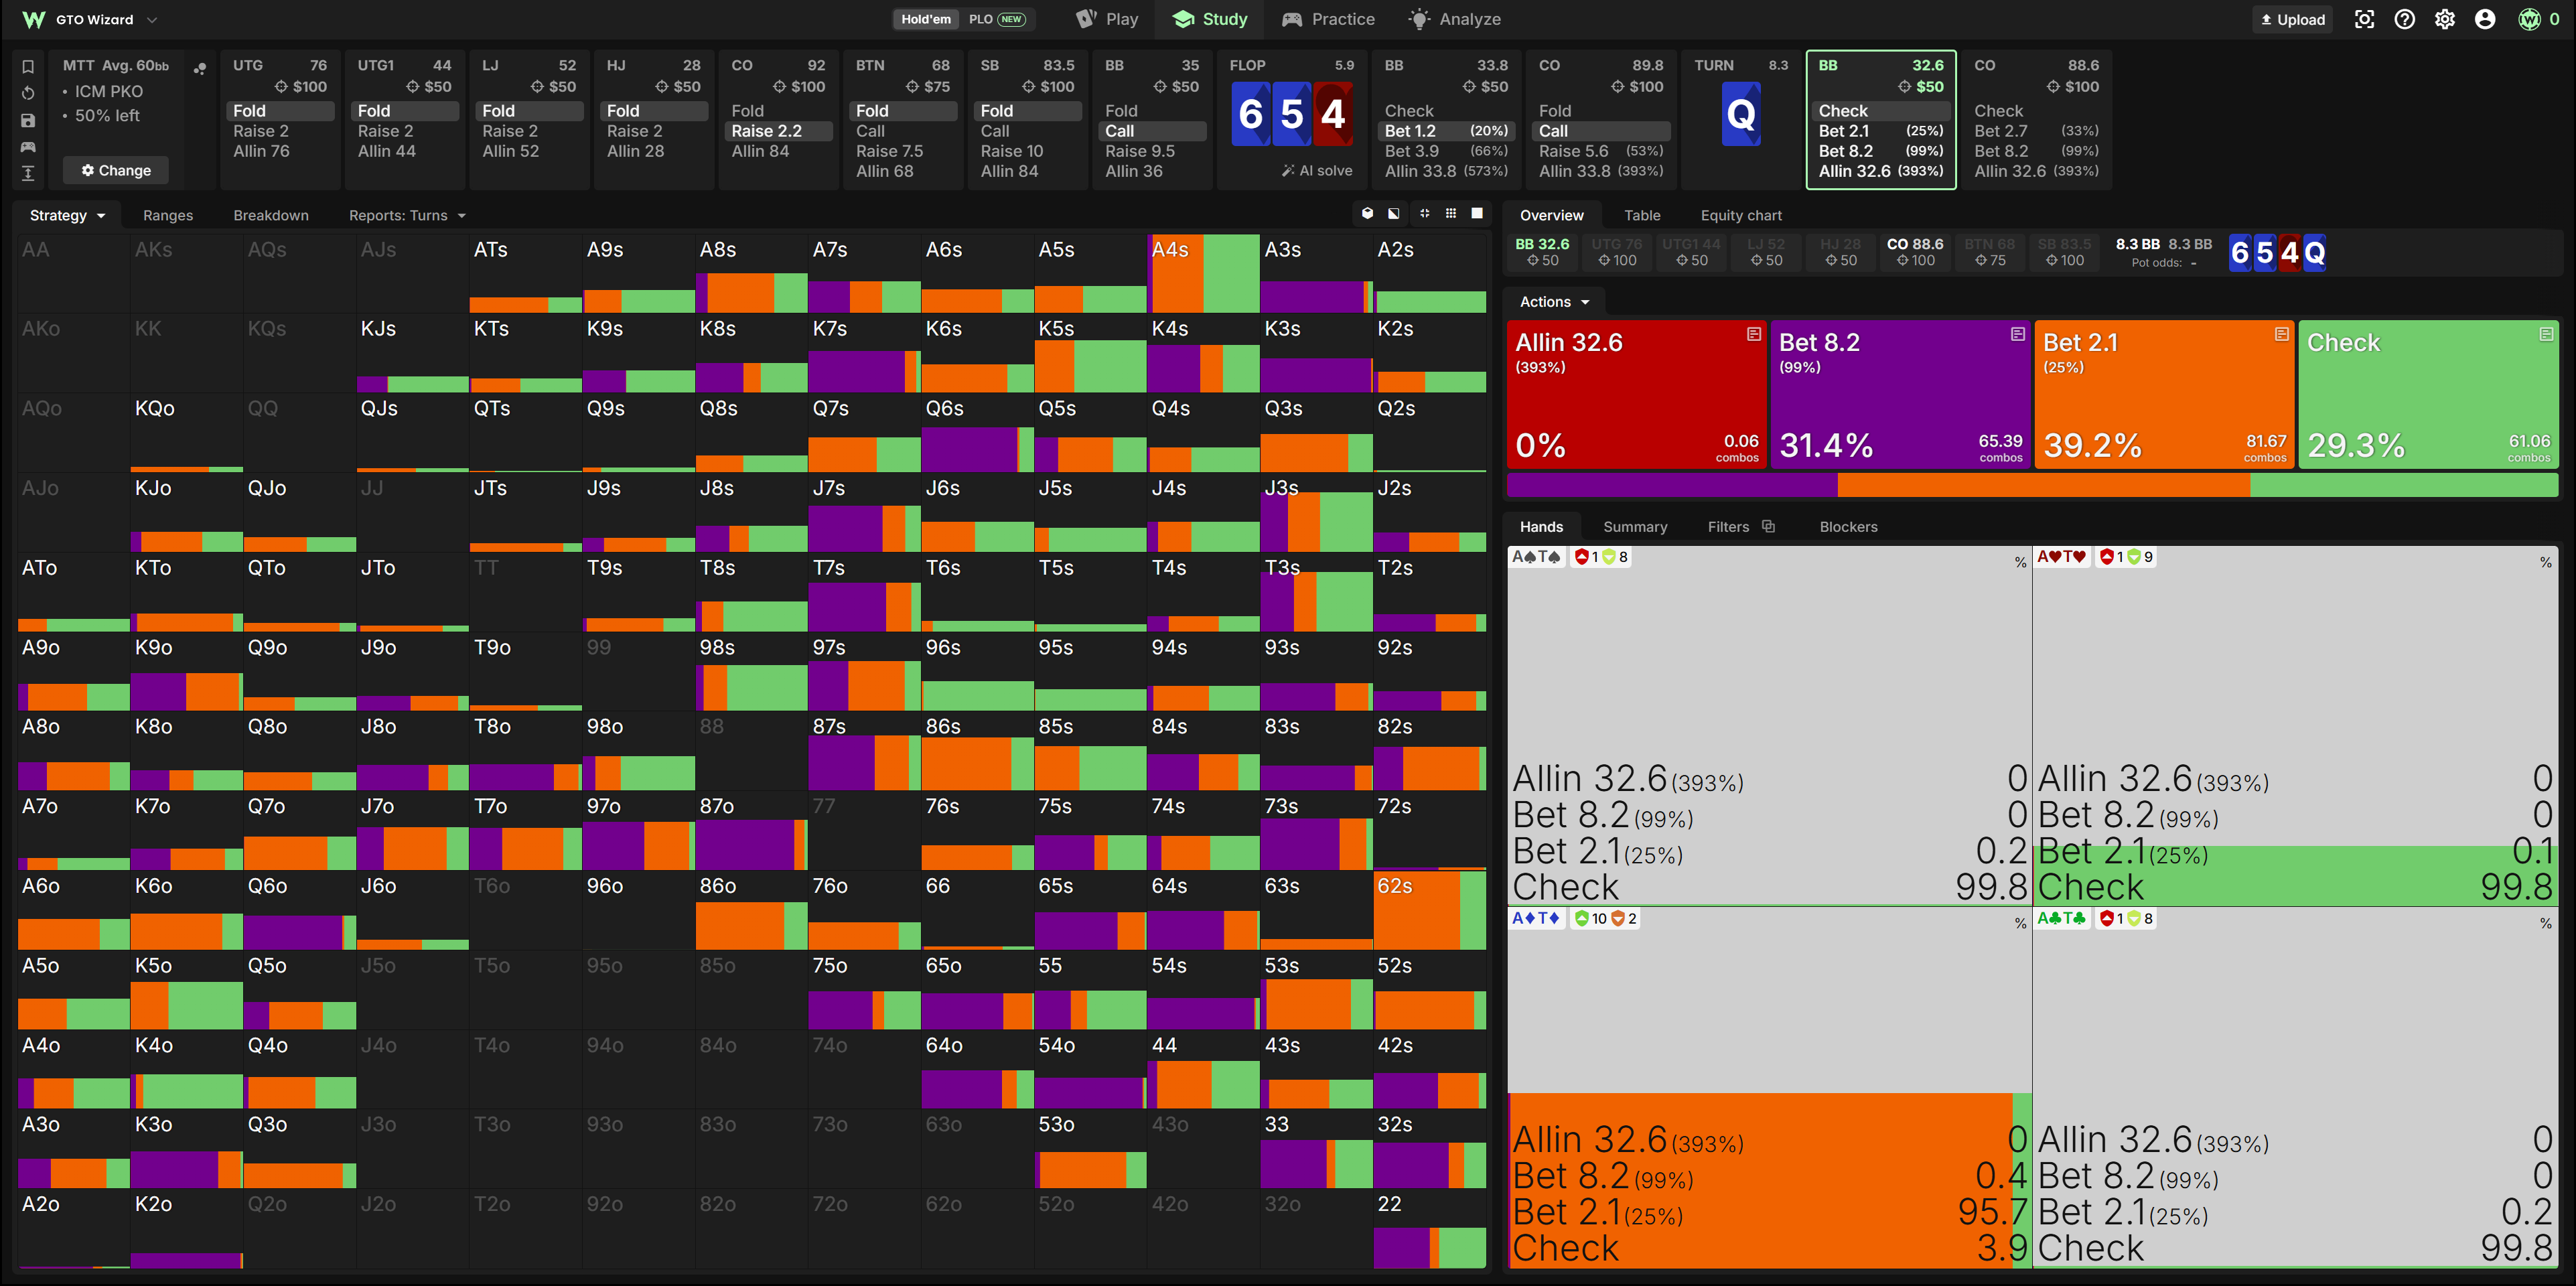
Task: Switch to the Table tab
Action: pos(1642,215)
